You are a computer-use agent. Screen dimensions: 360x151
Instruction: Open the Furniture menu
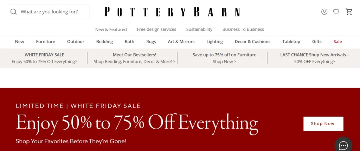[45, 41]
